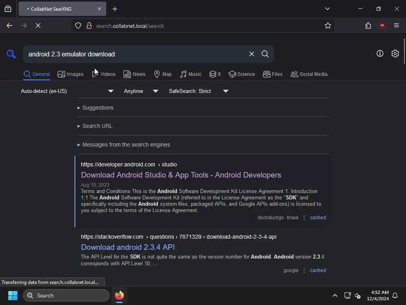Viewport: 406px width, 305px height.
Task: Go forward with the forward arrow
Action: [x=24, y=25]
